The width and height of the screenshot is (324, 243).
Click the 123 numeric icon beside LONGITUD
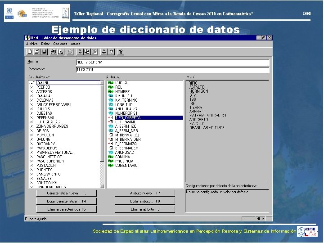tap(111, 104)
